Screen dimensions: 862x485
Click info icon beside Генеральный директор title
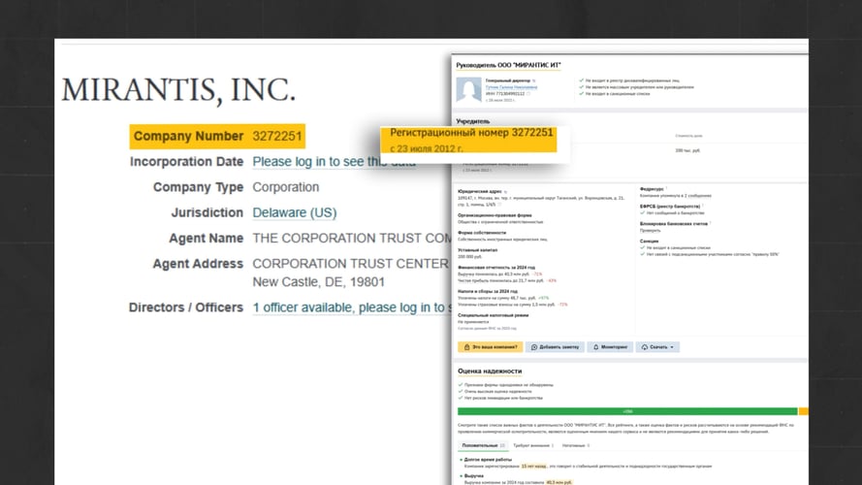click(x=531, y=81)
